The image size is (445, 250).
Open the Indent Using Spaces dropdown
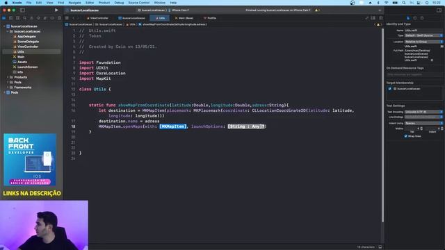tap(423, 123)
